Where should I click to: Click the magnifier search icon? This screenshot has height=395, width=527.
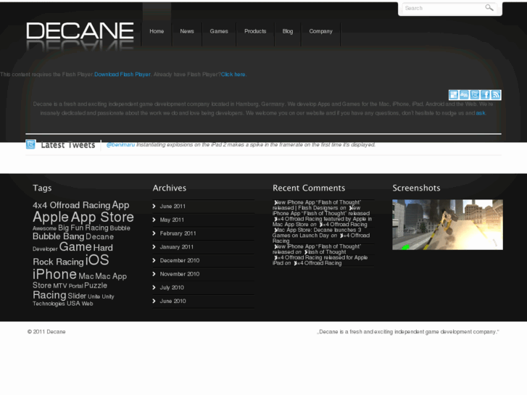tap(489, 8)
